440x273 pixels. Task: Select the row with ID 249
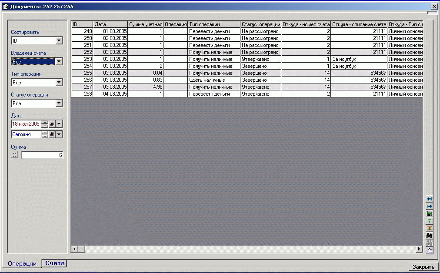pyautogui.click(x=247, y=31)
